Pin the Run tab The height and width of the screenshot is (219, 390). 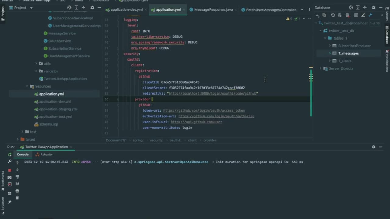tap(9, 202)
